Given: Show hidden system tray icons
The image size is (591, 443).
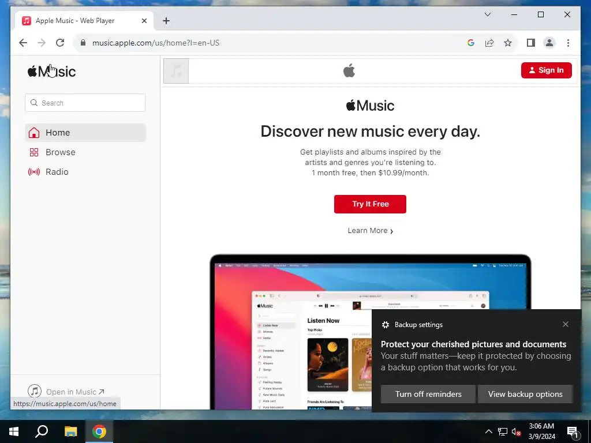Looking at the screenshot, I should point(488,431).
